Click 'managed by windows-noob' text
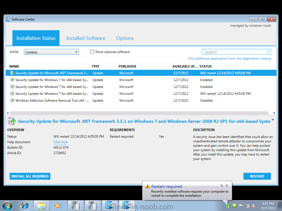This screenshot has height=211, width=282. click(251, 26)
